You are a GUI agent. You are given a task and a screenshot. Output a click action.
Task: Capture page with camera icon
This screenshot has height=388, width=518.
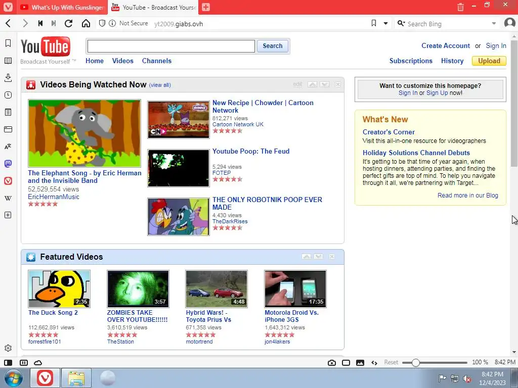[332, 363]
